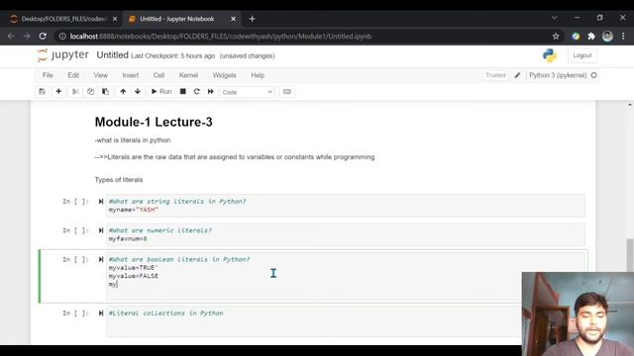
Task: Open the File menu
Action: [x=48, y=75]
